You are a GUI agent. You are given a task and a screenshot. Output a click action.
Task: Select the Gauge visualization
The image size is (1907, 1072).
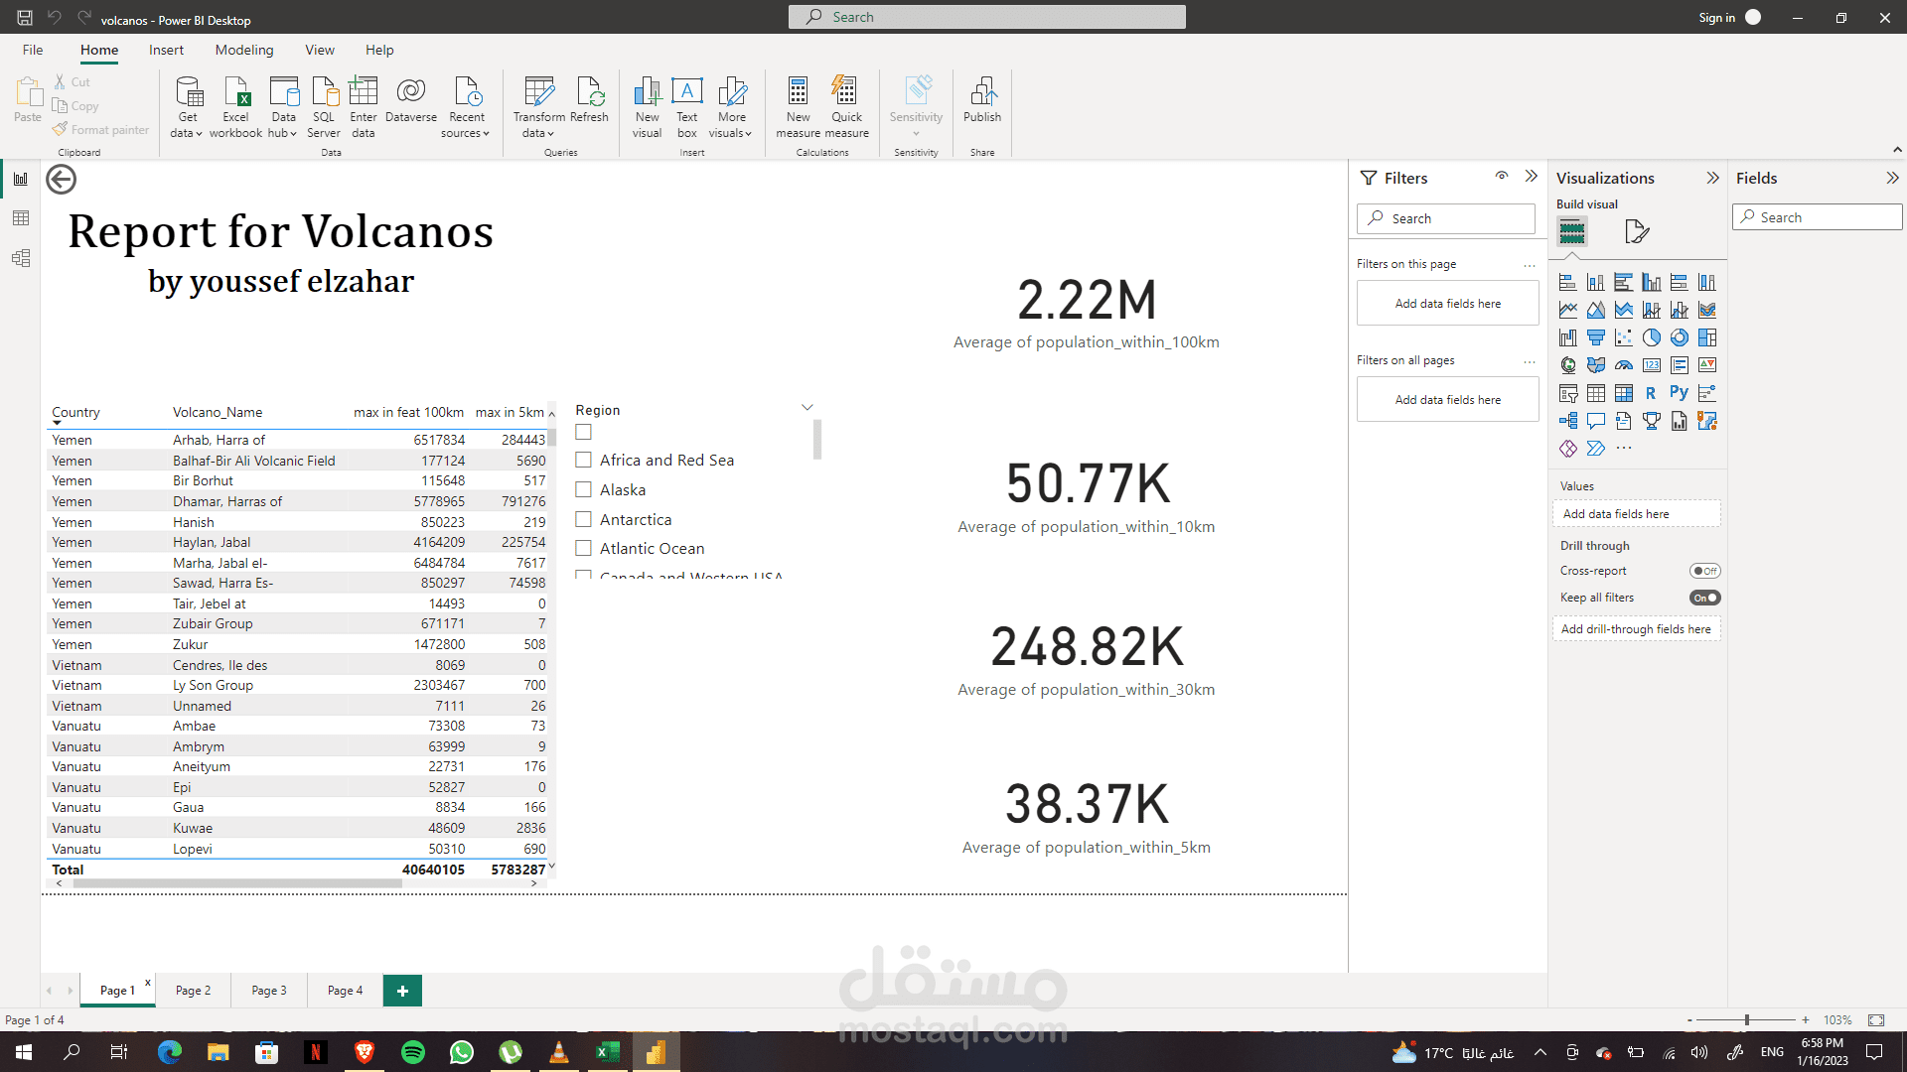(1624, 365)
